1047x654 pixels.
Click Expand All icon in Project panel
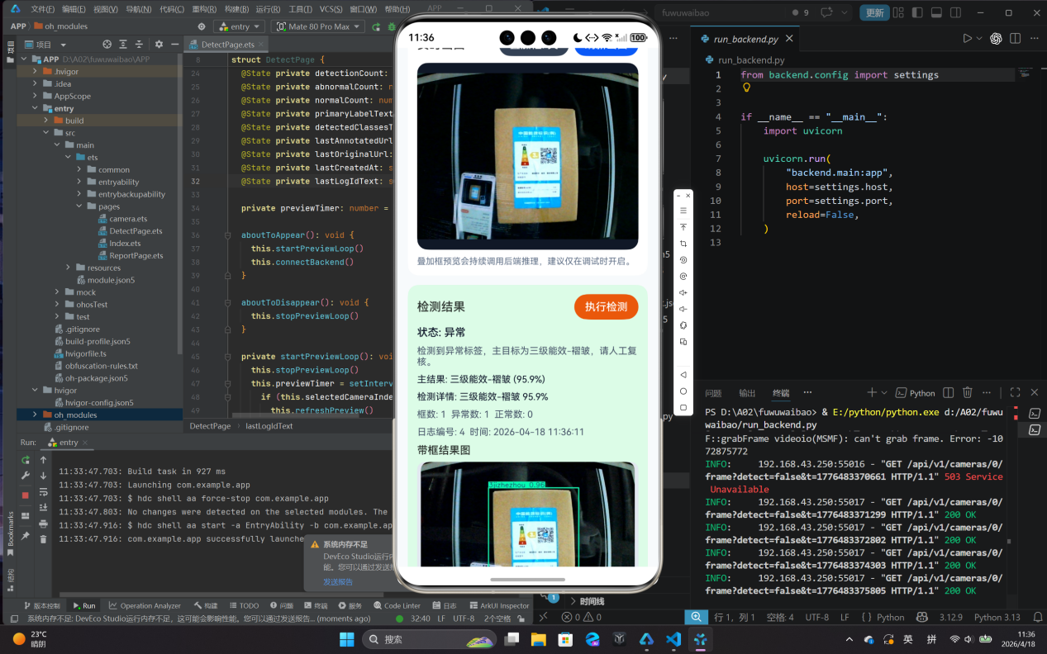(123, 45)
